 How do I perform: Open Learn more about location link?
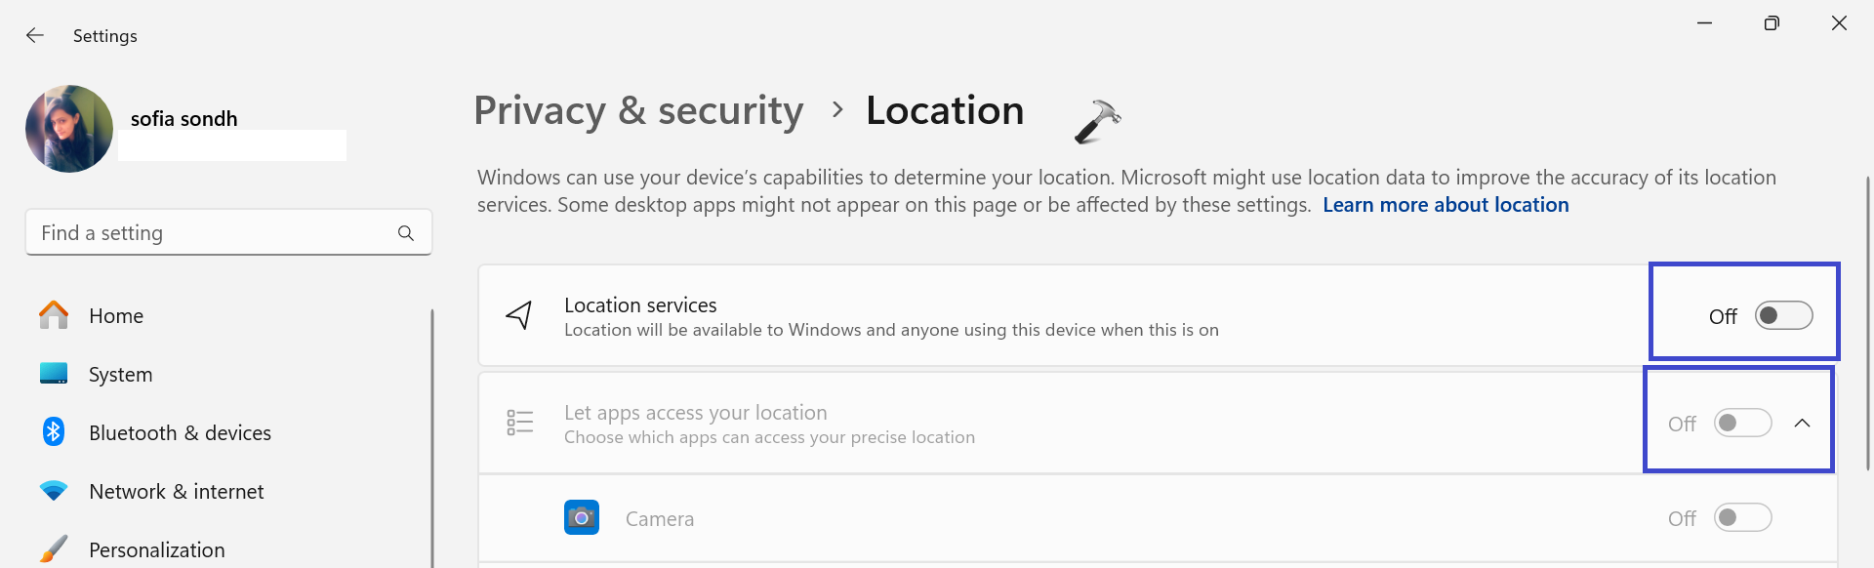click(1446, 205)
